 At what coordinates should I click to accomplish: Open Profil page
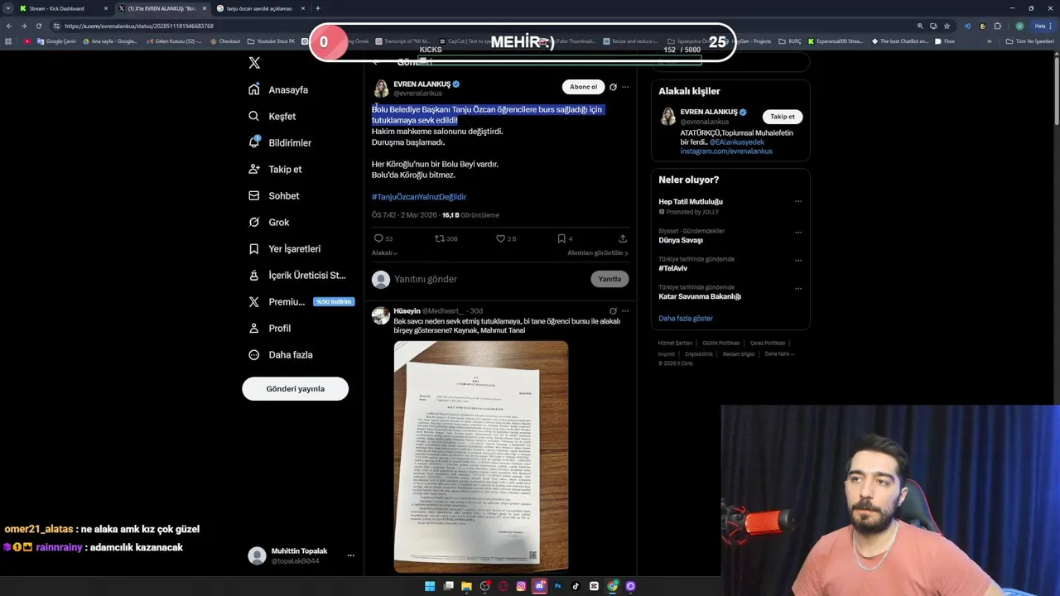click(269, 328)
